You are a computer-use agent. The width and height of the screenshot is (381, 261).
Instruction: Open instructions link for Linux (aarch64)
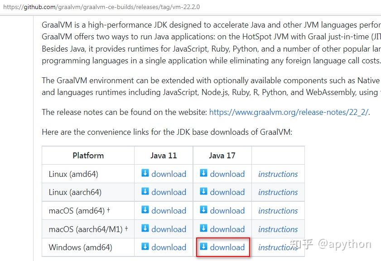tap(278, 192)
